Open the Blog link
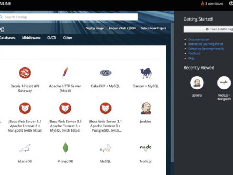 [191, 58]
